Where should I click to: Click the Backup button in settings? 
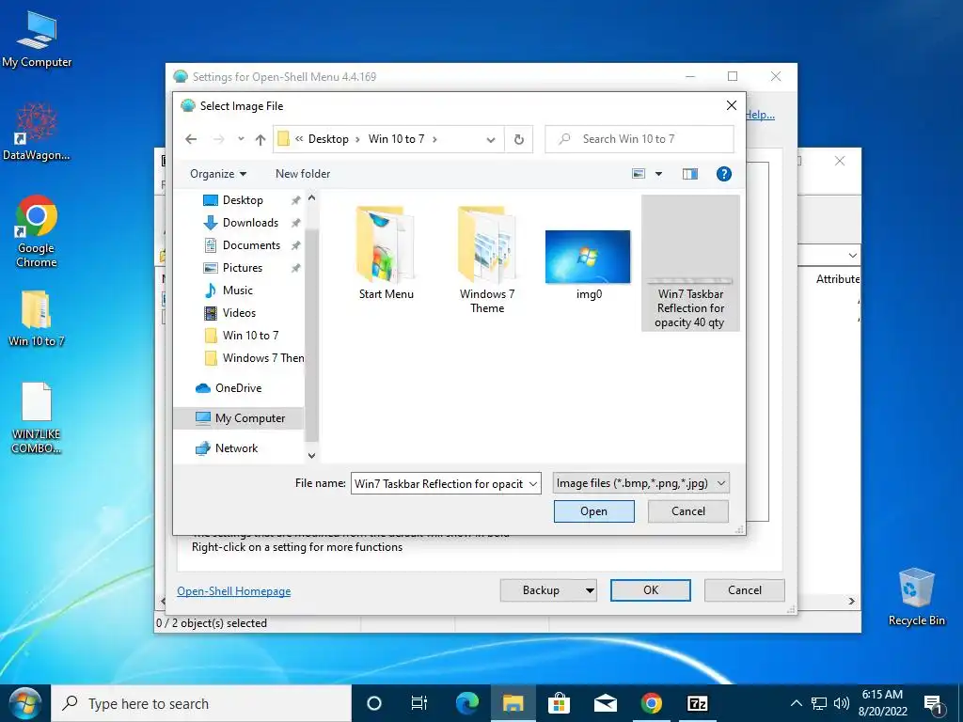(548, 590)
